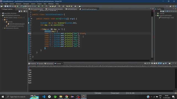The height and width of the screenshot is (99, 177).
Task: Minimize the Package Explorer view
Action: point(24,9)
